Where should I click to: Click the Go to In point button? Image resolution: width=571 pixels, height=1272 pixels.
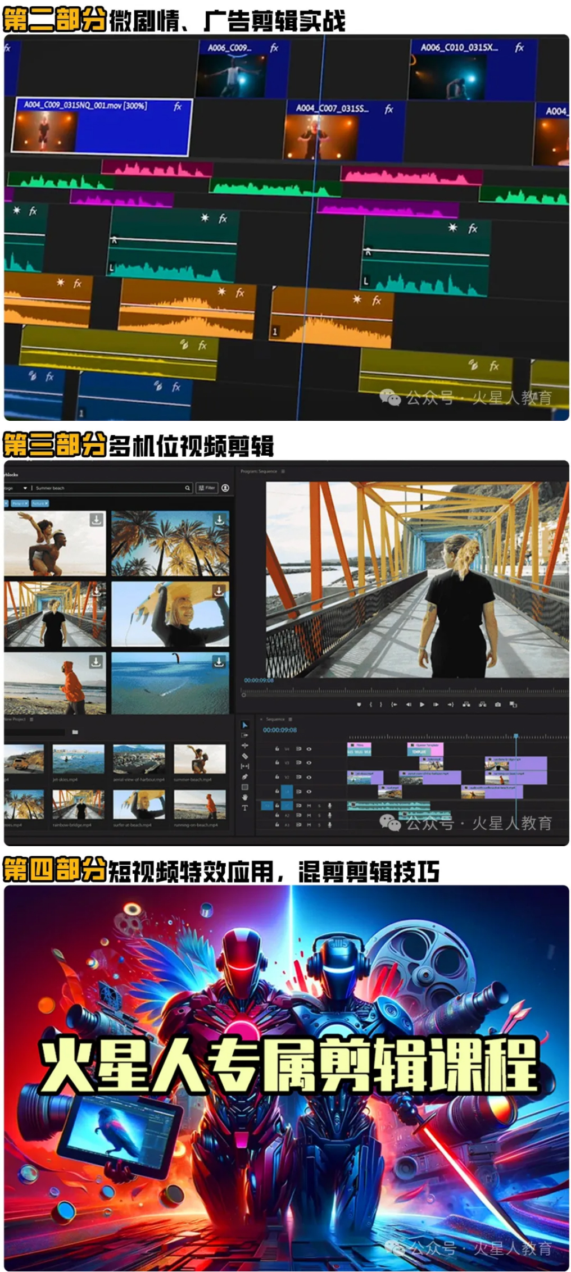pos(394,705)
